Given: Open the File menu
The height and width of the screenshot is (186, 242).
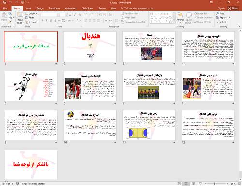Looking at the screenshot, I should tap(5, 8).
